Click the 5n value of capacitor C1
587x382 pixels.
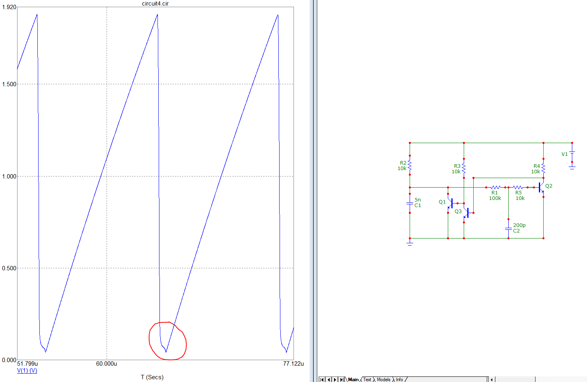418,200
